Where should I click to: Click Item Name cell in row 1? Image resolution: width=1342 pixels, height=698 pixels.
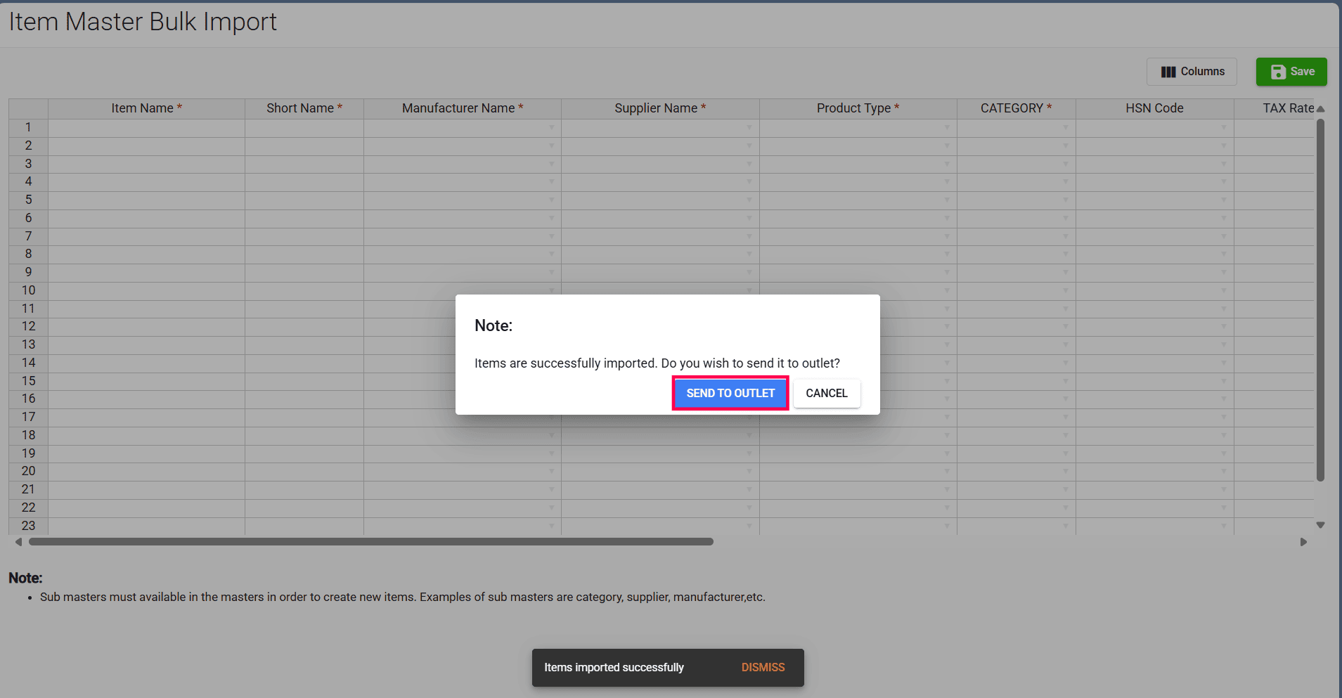click(x=146, y=128)
